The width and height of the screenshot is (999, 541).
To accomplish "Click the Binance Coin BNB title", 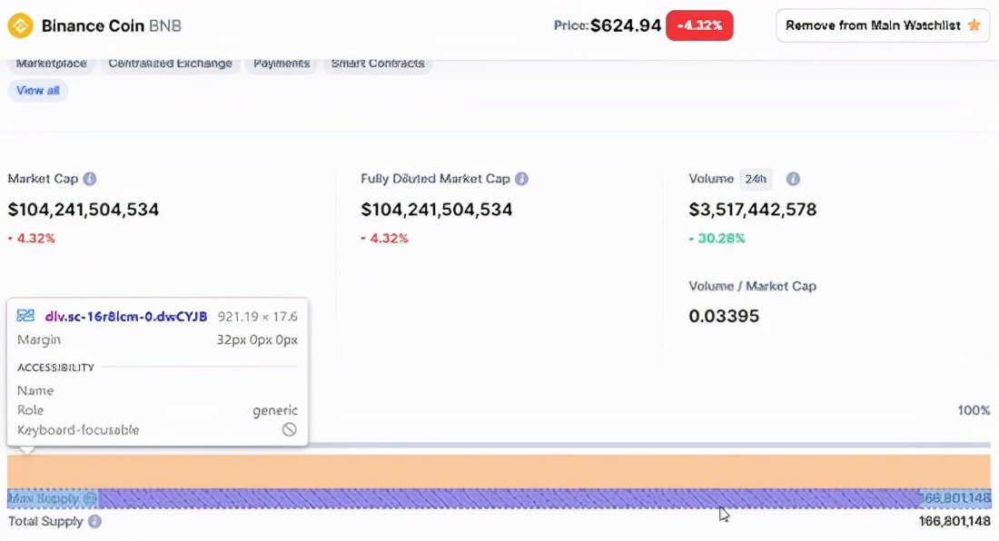I will [112, 25].
